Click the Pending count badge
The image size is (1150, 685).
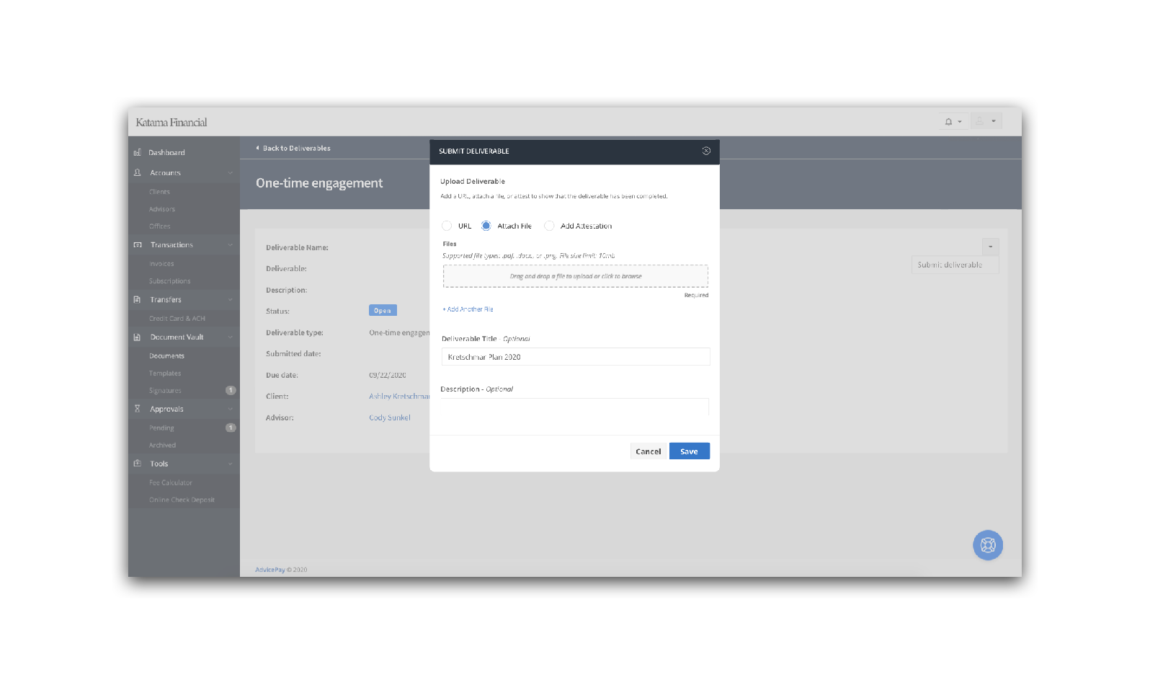[x=231, y=428]
